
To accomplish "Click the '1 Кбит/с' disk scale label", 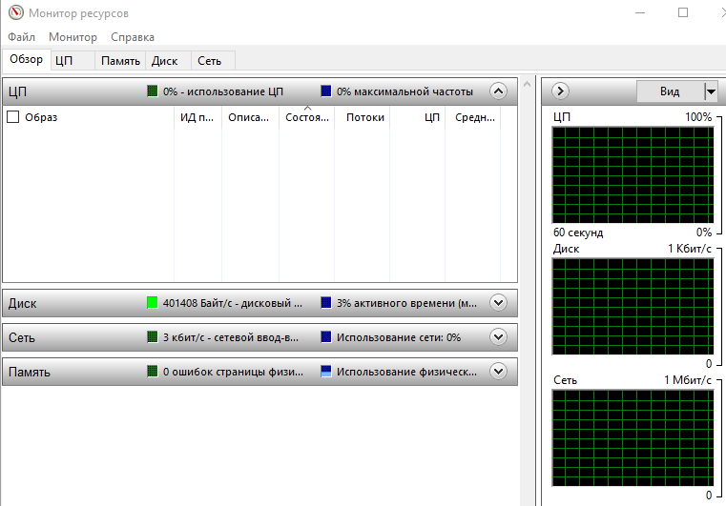I will [x=689, y=249].
